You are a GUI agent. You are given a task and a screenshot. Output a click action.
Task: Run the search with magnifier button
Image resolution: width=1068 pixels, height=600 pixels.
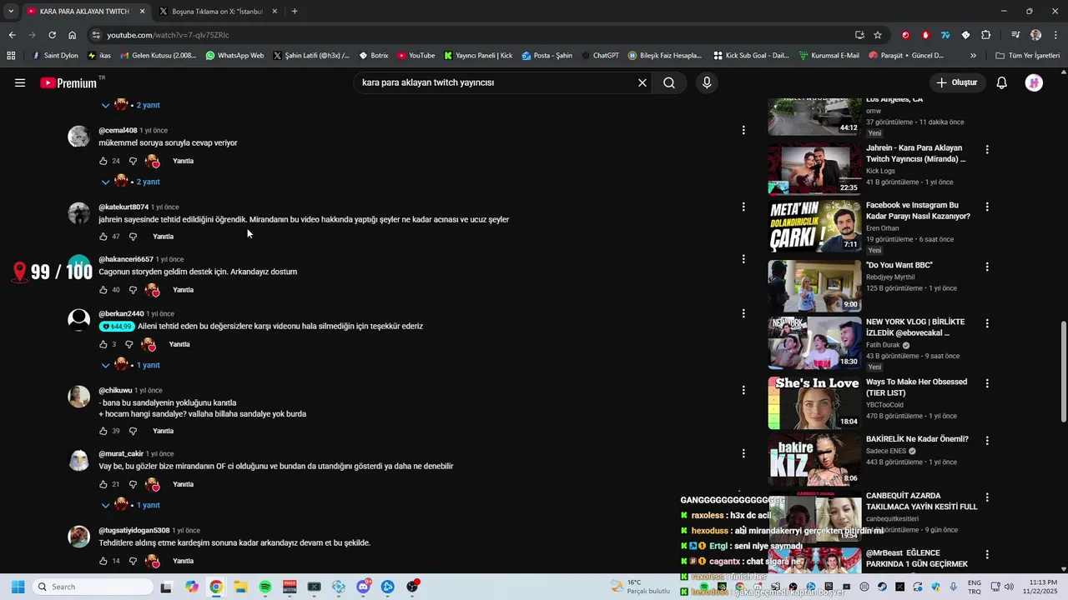click(x=669, y=82)
